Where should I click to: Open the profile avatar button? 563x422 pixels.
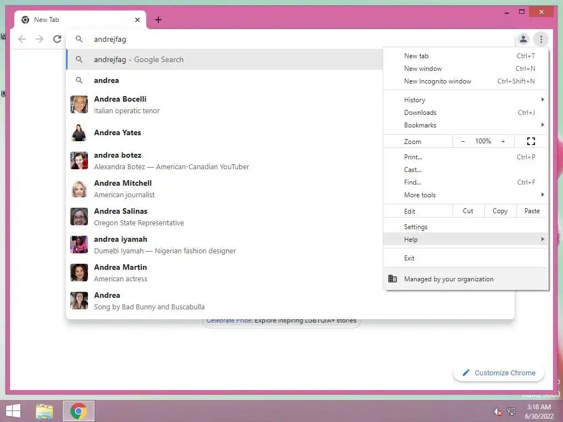(x=523, y=39)
